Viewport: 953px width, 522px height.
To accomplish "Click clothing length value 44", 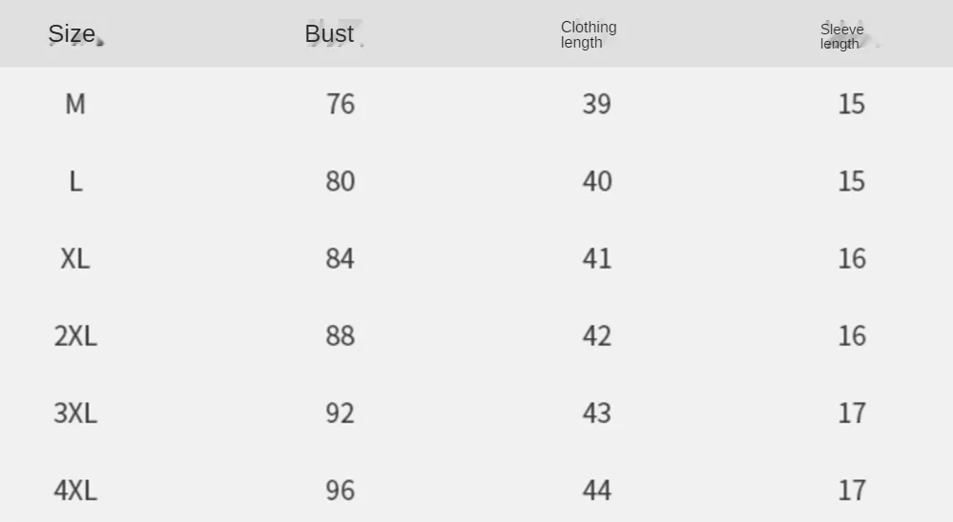I will [597, 491].
